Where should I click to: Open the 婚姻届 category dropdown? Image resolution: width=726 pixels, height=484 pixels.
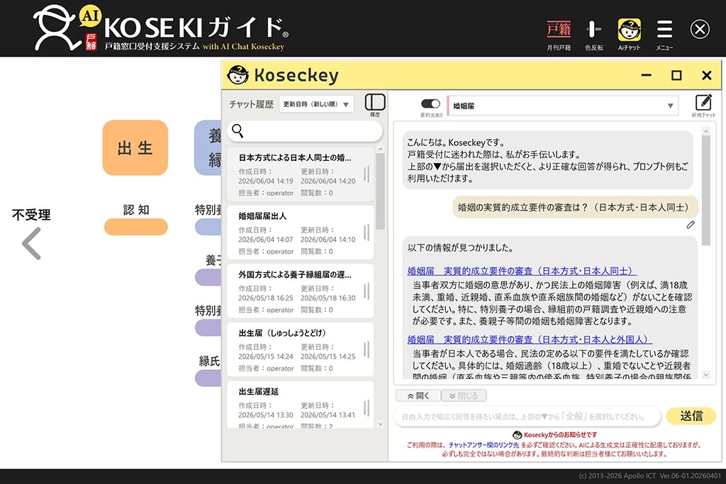pyautogui.click(x=562, y=106)
